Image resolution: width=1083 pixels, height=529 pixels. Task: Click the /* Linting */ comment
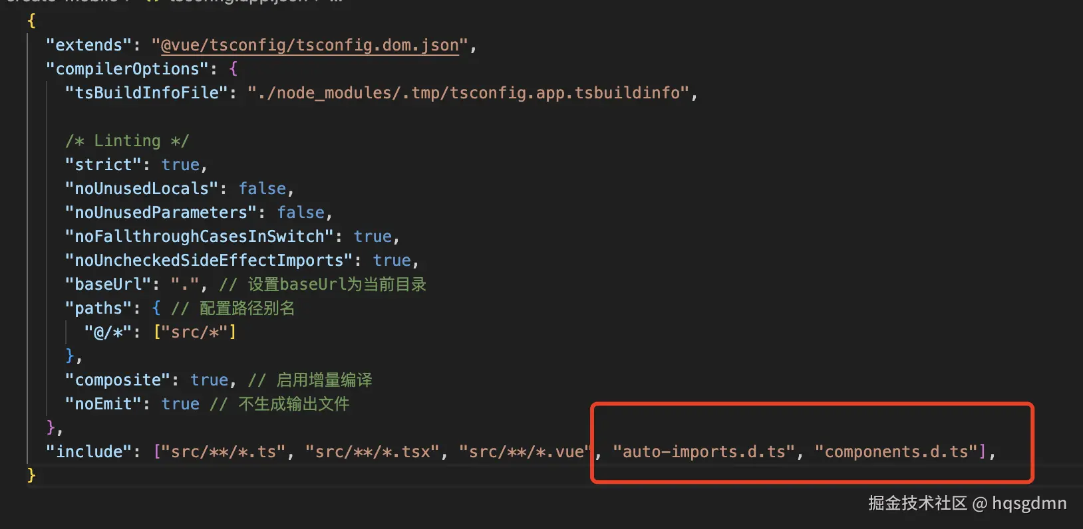coord(126,141)
